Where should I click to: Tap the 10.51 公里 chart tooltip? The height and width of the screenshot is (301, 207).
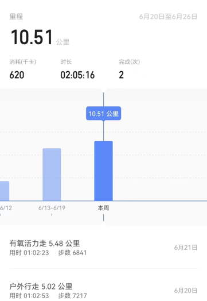pyautogui.click(x=103, y=114)
